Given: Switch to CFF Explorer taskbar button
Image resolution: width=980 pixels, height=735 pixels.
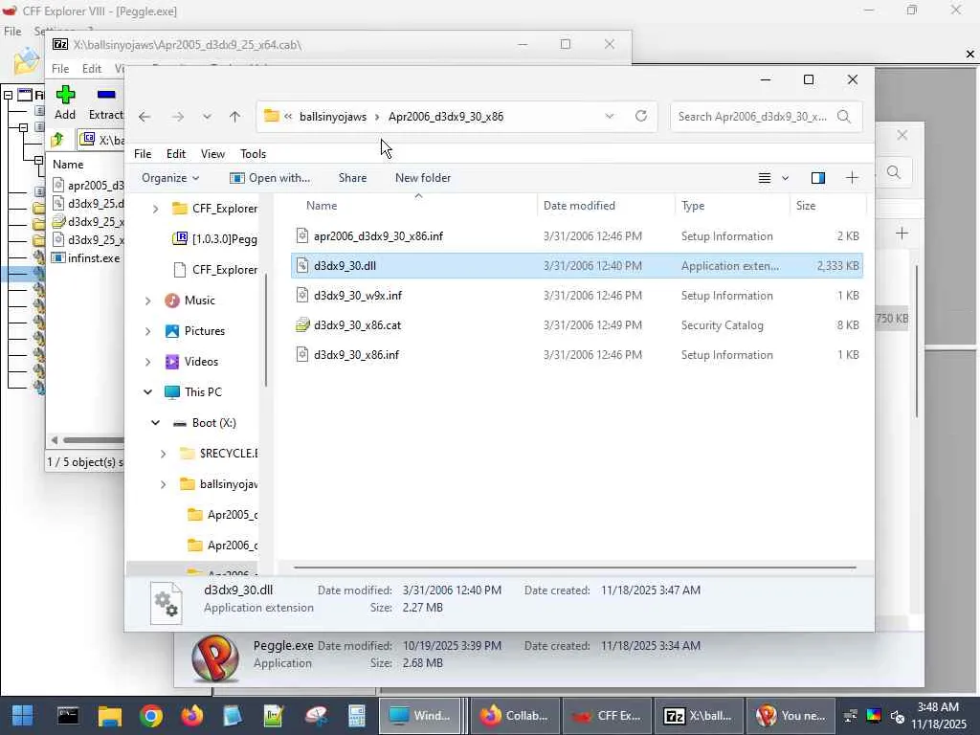Looking at the screenshot, I should coord(607,716).
